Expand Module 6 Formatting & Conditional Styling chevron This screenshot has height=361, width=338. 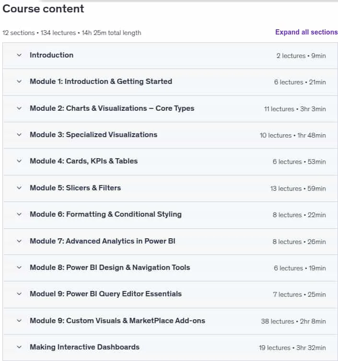tap(19, 214)
